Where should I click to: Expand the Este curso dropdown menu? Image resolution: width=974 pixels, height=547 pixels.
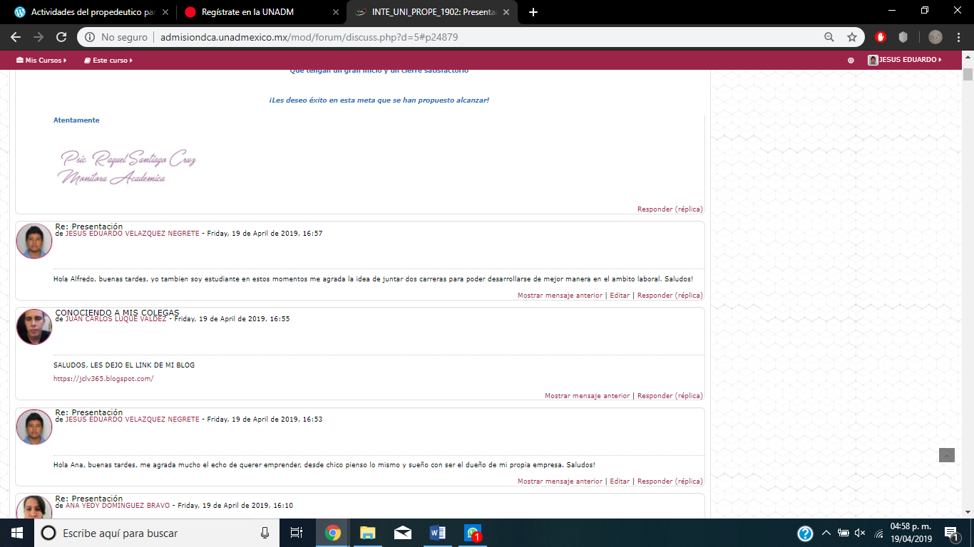point(108,61)
